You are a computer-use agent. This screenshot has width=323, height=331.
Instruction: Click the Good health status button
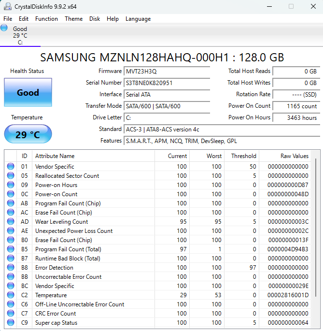tap(28, 92)
